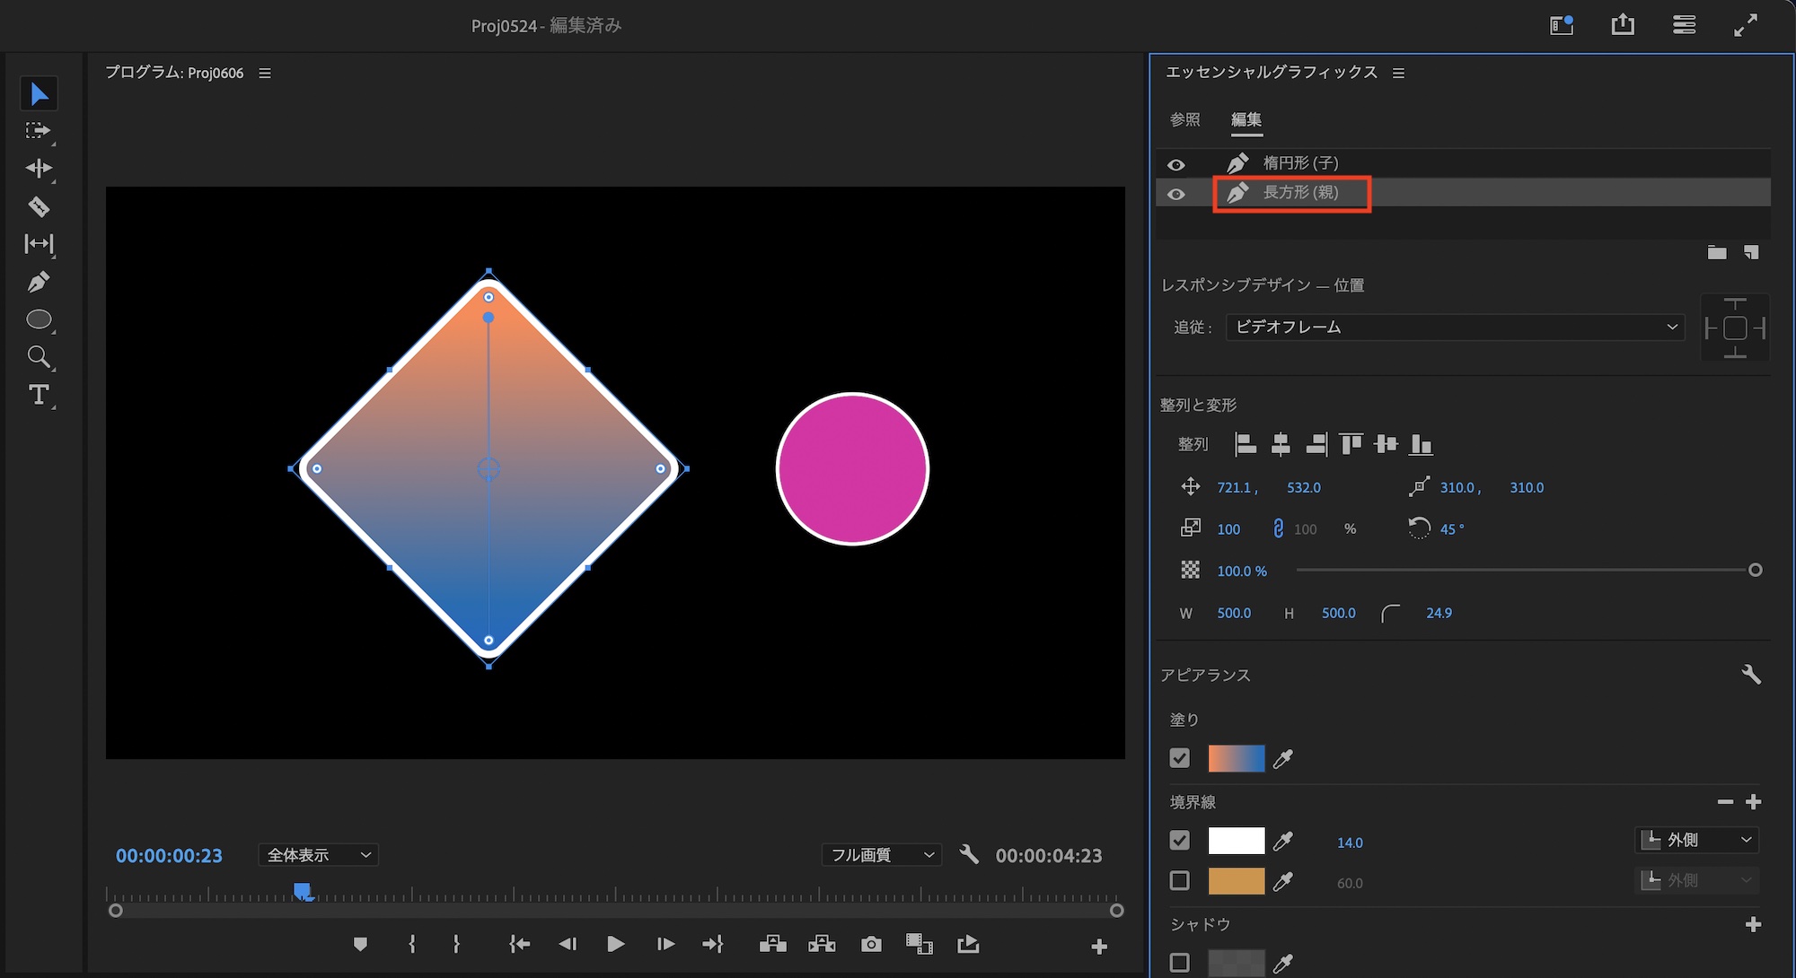Choose the Ellipse shape tool
1796x978 pixels.
tap(38, 319)
